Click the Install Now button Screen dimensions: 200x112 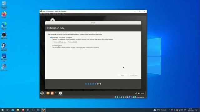134,75
